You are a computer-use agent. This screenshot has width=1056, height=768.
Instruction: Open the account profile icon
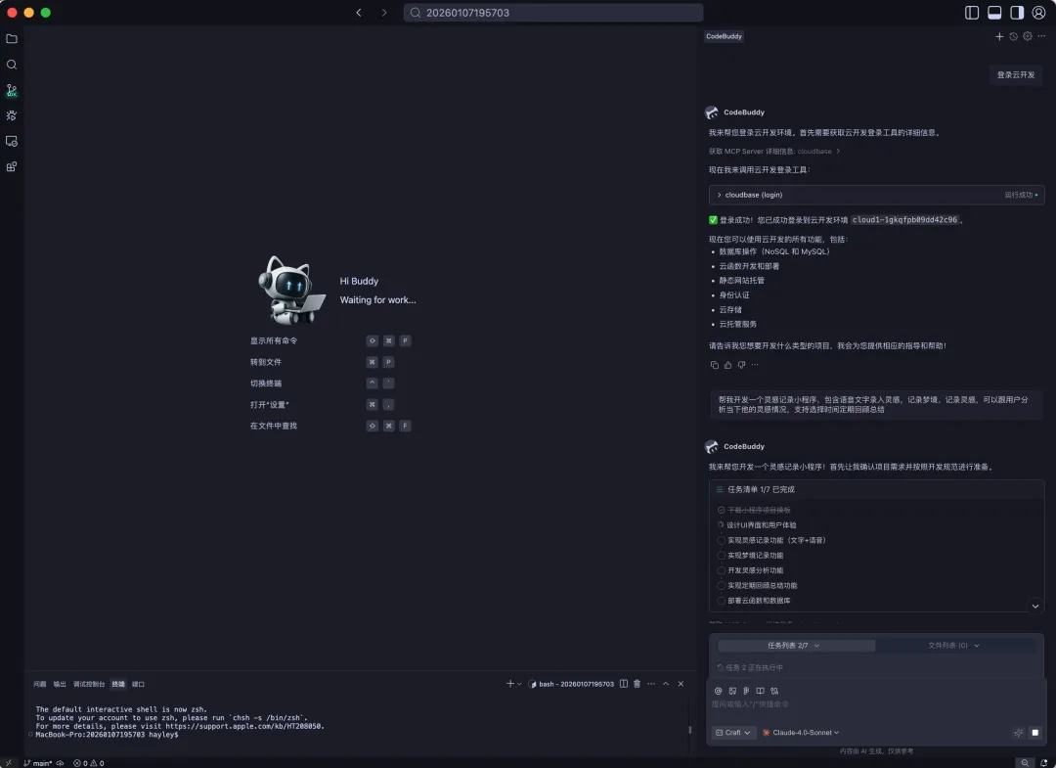(1039, 13)
